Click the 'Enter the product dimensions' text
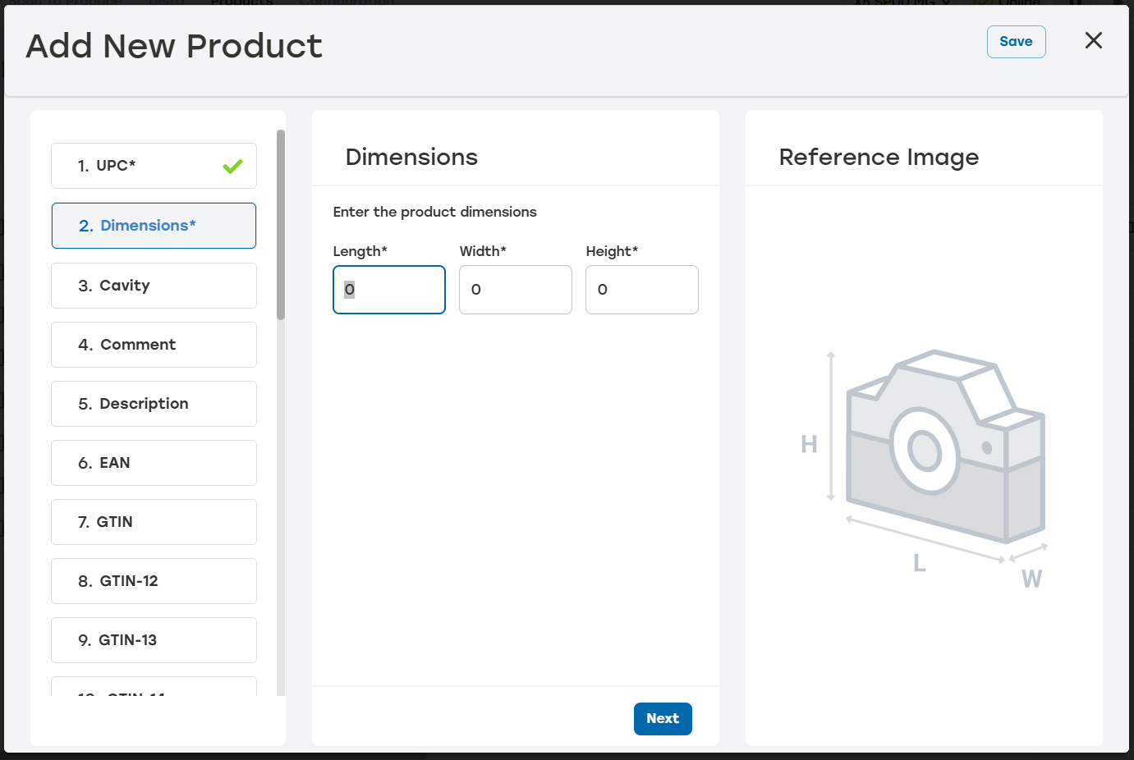 pos(434,212)
